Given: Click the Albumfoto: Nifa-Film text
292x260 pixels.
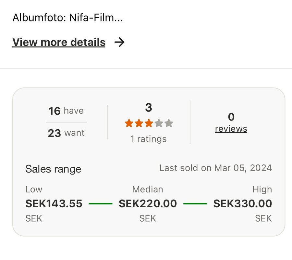Looking at the screenshot, I should pos(67,18).
